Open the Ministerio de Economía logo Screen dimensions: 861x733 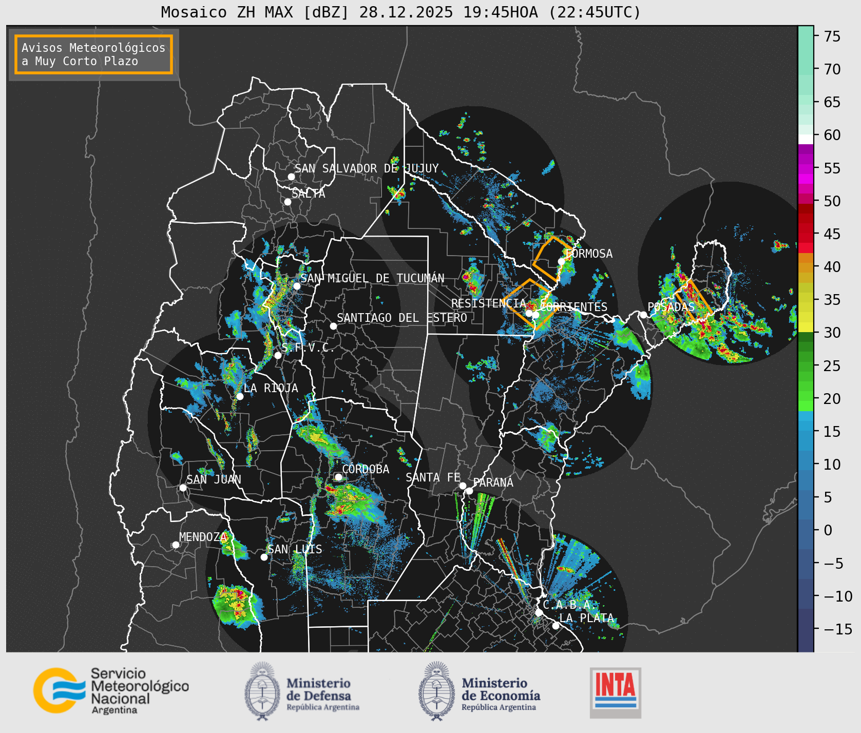tap(479, 691)
